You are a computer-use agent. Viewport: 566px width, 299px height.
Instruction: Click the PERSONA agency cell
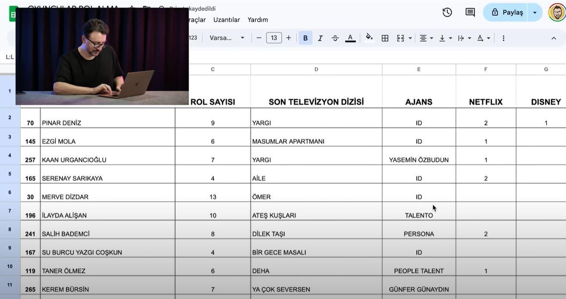(419, 229)
